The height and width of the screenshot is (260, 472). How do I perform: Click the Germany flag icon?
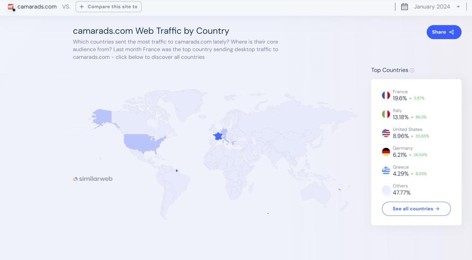(386, 152)
